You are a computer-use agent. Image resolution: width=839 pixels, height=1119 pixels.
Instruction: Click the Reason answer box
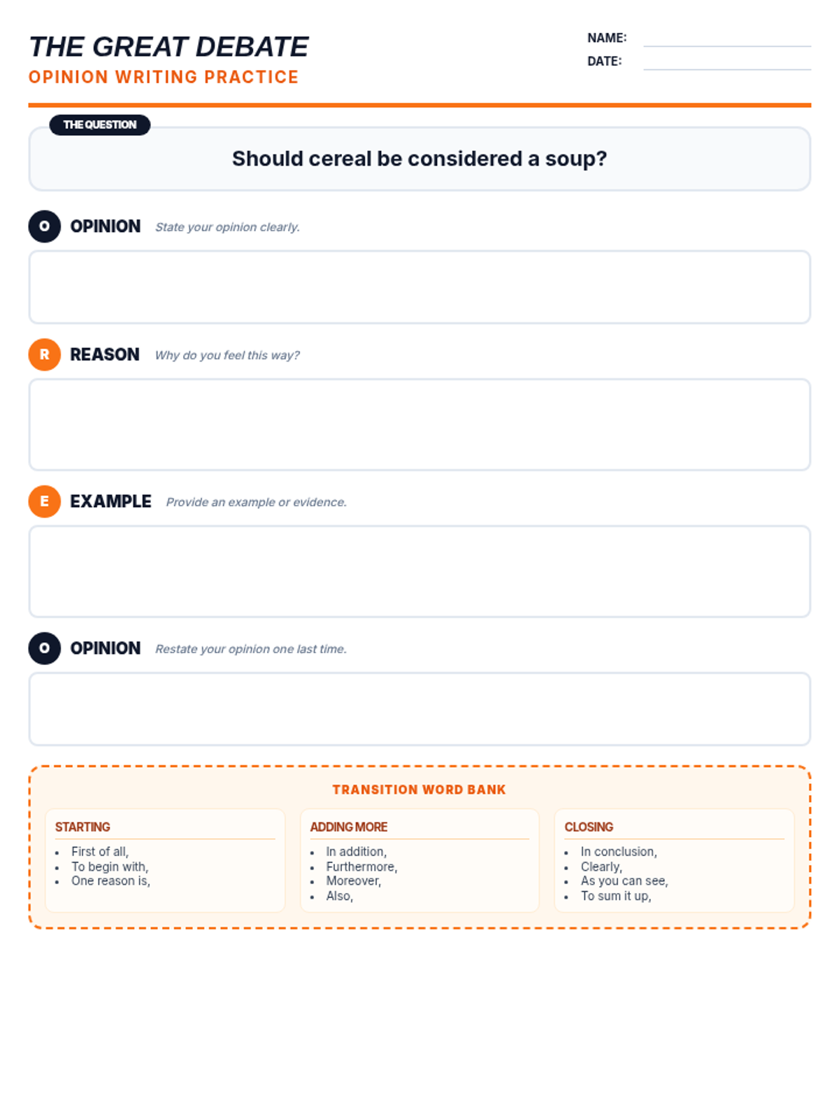[x=419, y=425]
